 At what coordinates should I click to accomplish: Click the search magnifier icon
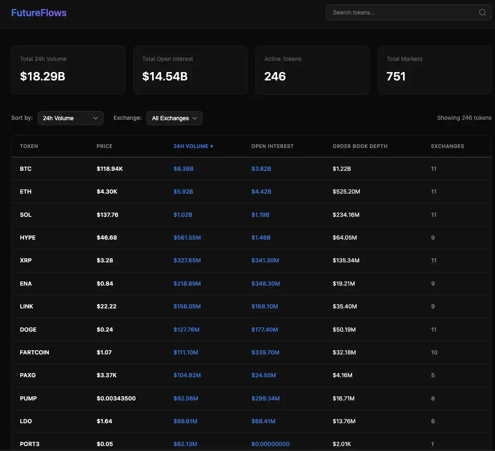(x=482, y=12)
